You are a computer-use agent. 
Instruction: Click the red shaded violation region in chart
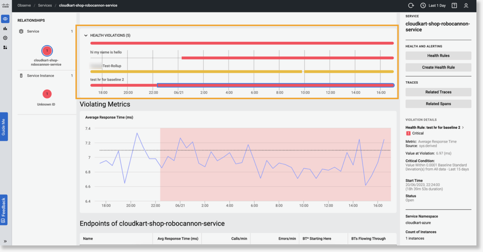point(275,164)
